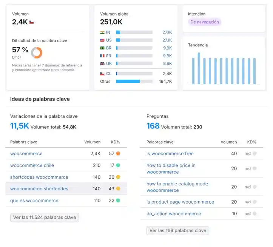The width and height of the screenshot is (273, 247).
Task: Click the 'De navegación' intent badge
Action: coord(205,22)
